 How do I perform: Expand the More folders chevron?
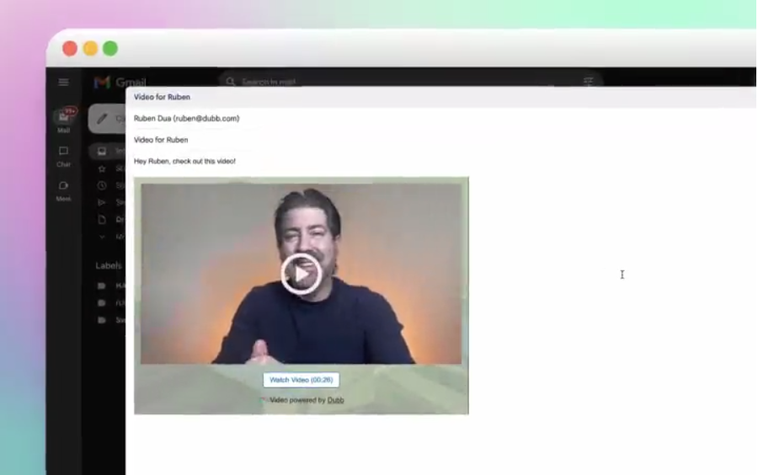click(x=102, y=237)
